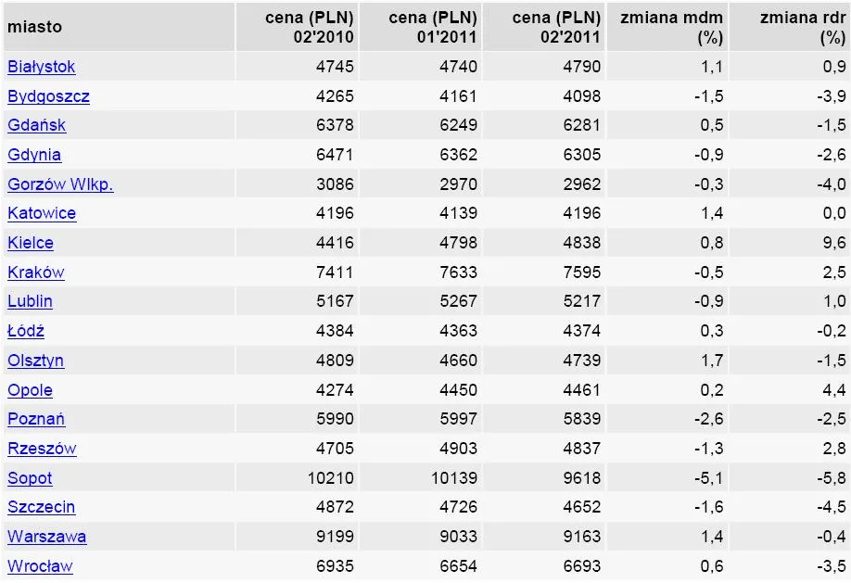Open the Białystok city link
Screen dimensions: 851x583
42,67
